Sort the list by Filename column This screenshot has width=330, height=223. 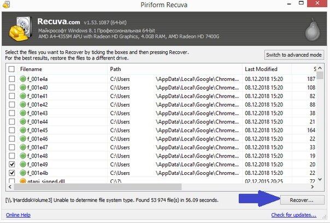tap(63, 69)
